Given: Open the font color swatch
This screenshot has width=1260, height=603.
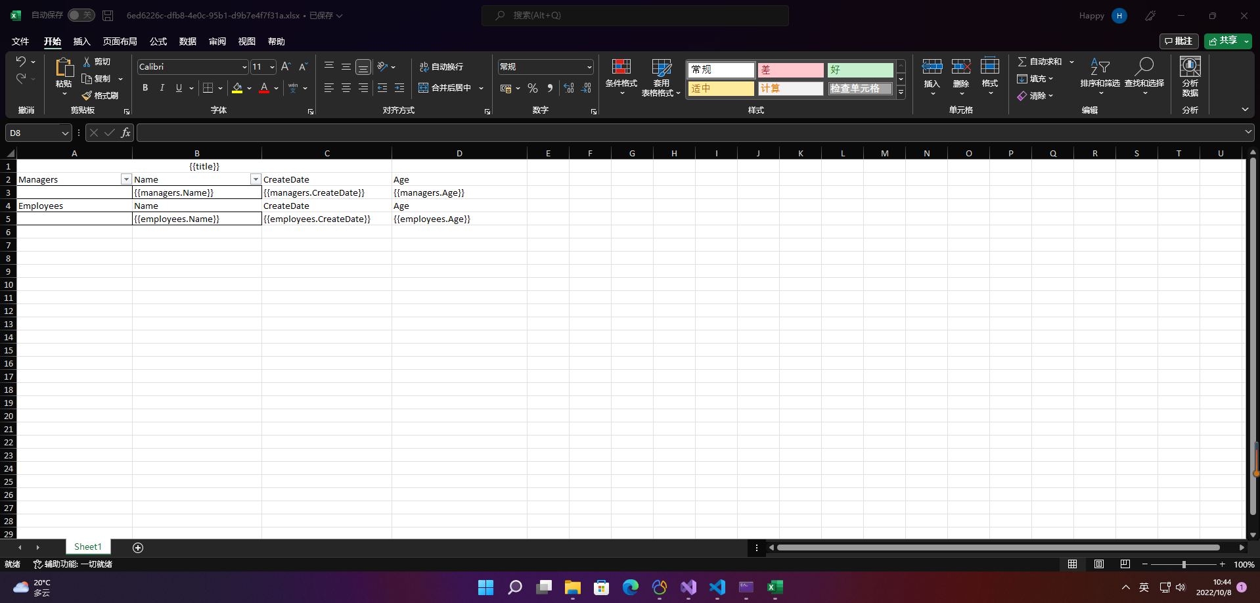Looking at the screenshot, I should click(263, 88).
